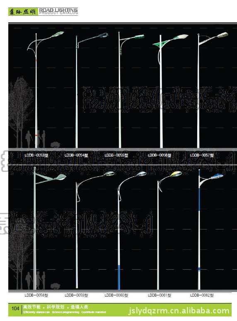Select the LDDB-0058 lamp pole image
This screenshot has height=321, width=237.
[x=50, y=228]
